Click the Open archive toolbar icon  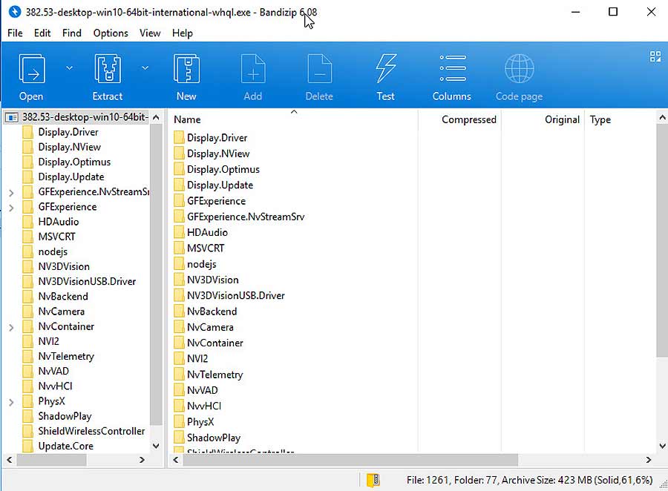pos(31,68)
